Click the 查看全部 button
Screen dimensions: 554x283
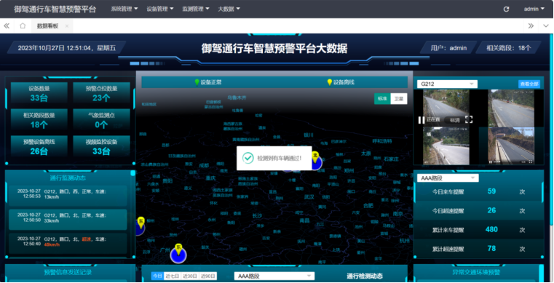click(x=529, y=84)
